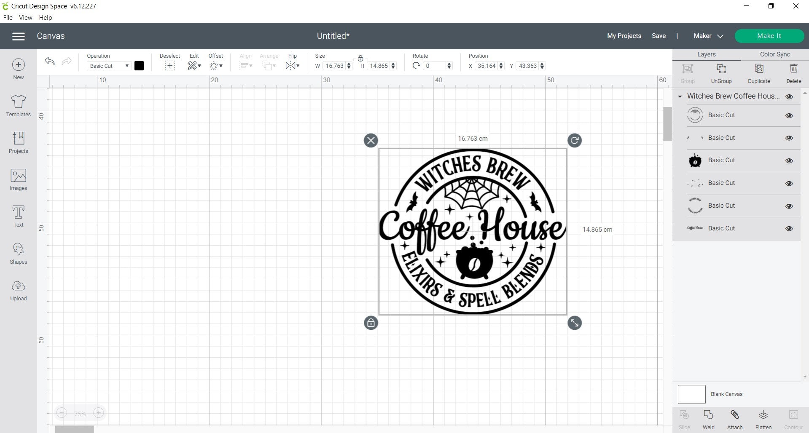Adjust the Height stepper arrows

point(393,66)
